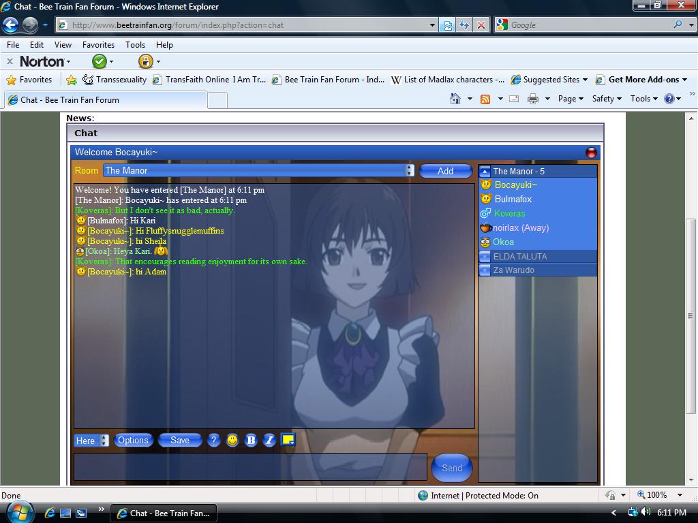Click the Save chat button
Screen dimensions: 698x523
180,441
